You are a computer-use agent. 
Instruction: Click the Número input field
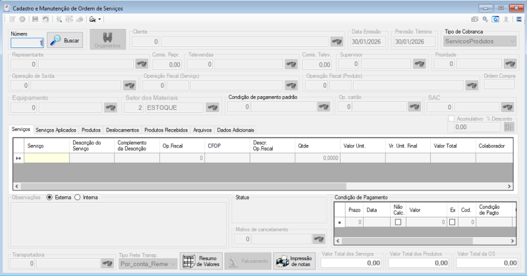coord(27,43)
